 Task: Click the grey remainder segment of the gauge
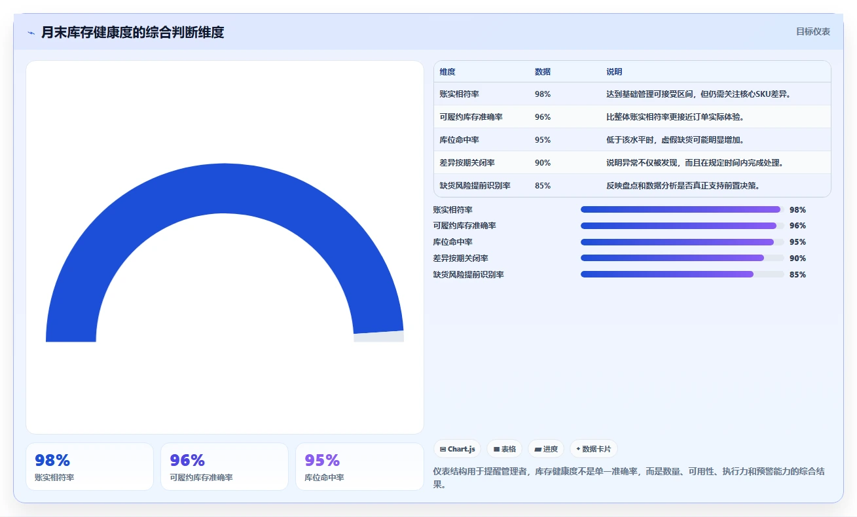point(379,336)
